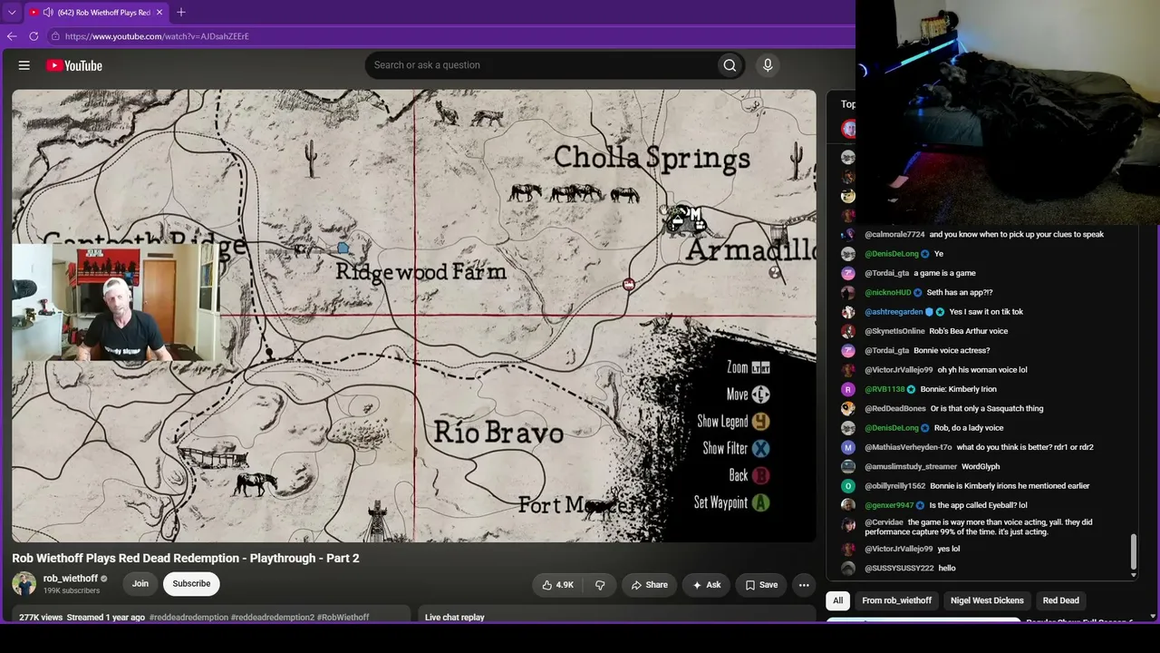Click the Set Waypoint A prompt icon

760,502
